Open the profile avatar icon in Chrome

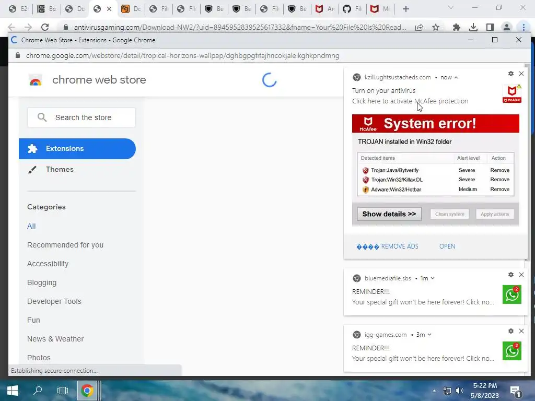tap(507, 27)
